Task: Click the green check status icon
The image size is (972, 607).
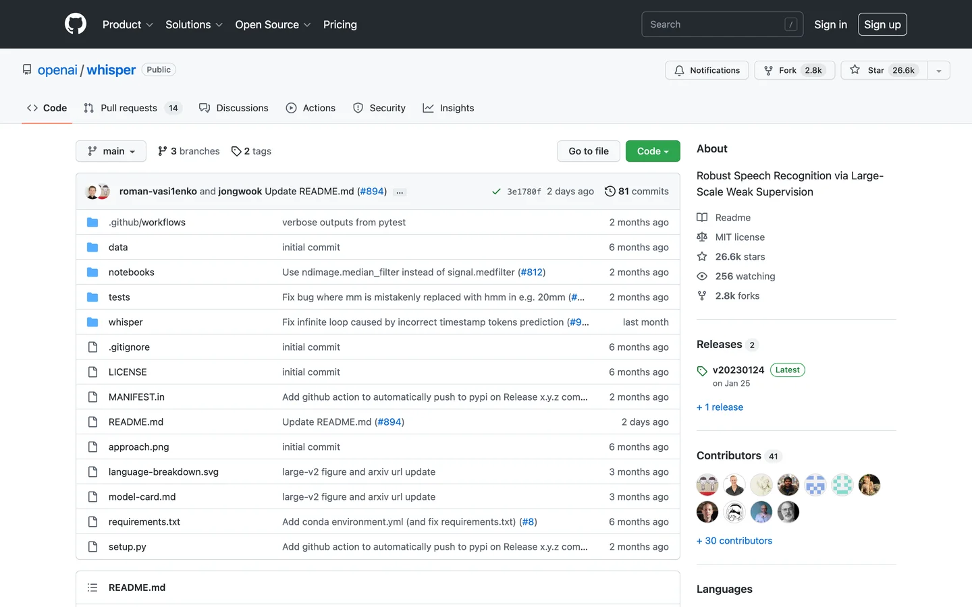Action: (496, 192)
